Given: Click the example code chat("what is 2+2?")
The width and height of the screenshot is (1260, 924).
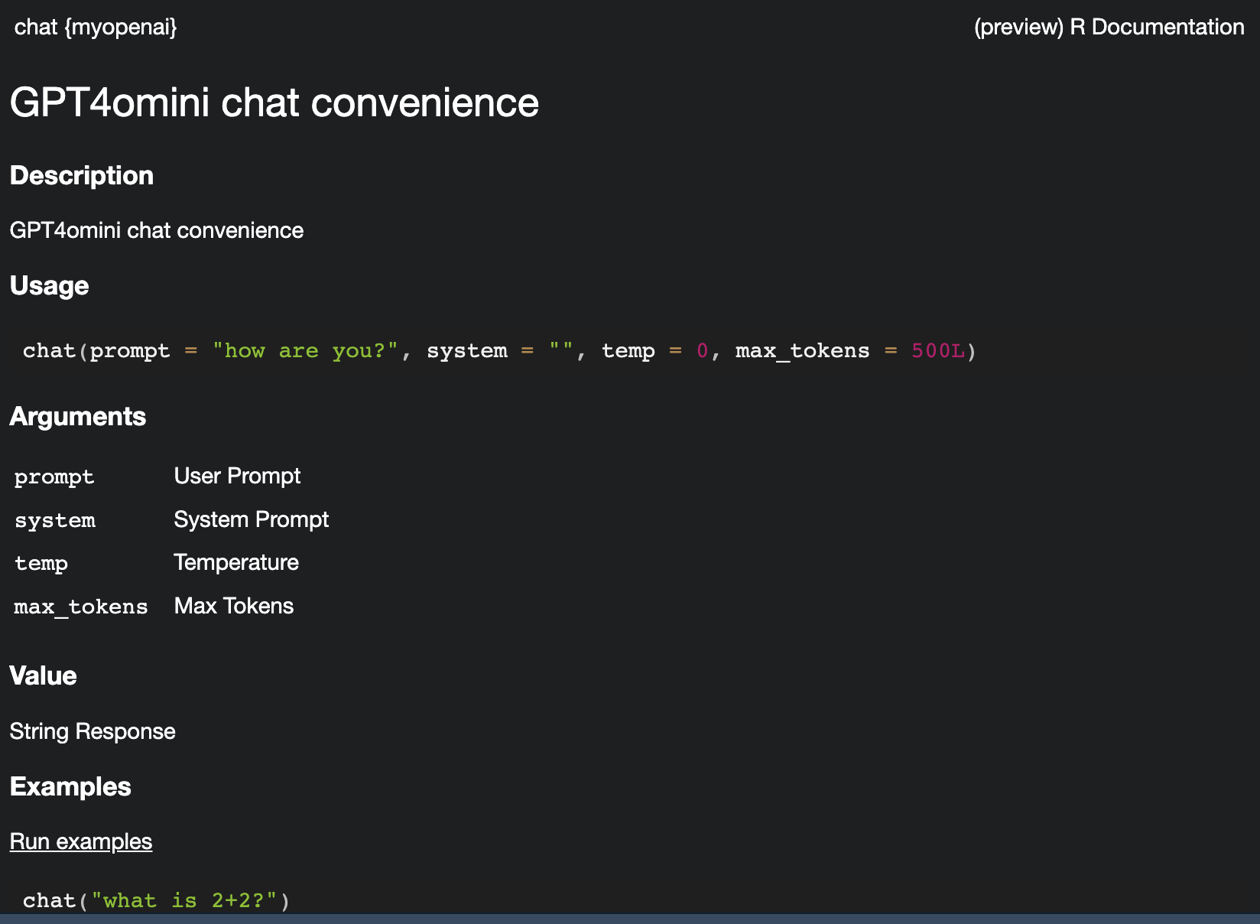Looking at the screenshot, I should coord(157,900).
